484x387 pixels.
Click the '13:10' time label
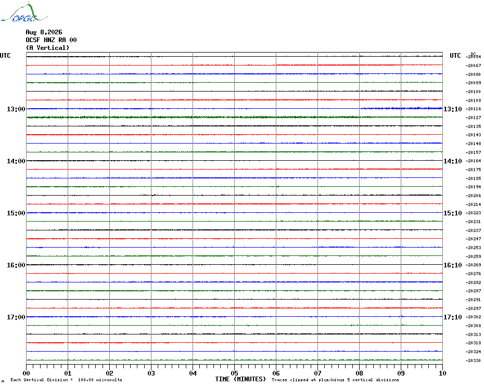tap(453, 109)
